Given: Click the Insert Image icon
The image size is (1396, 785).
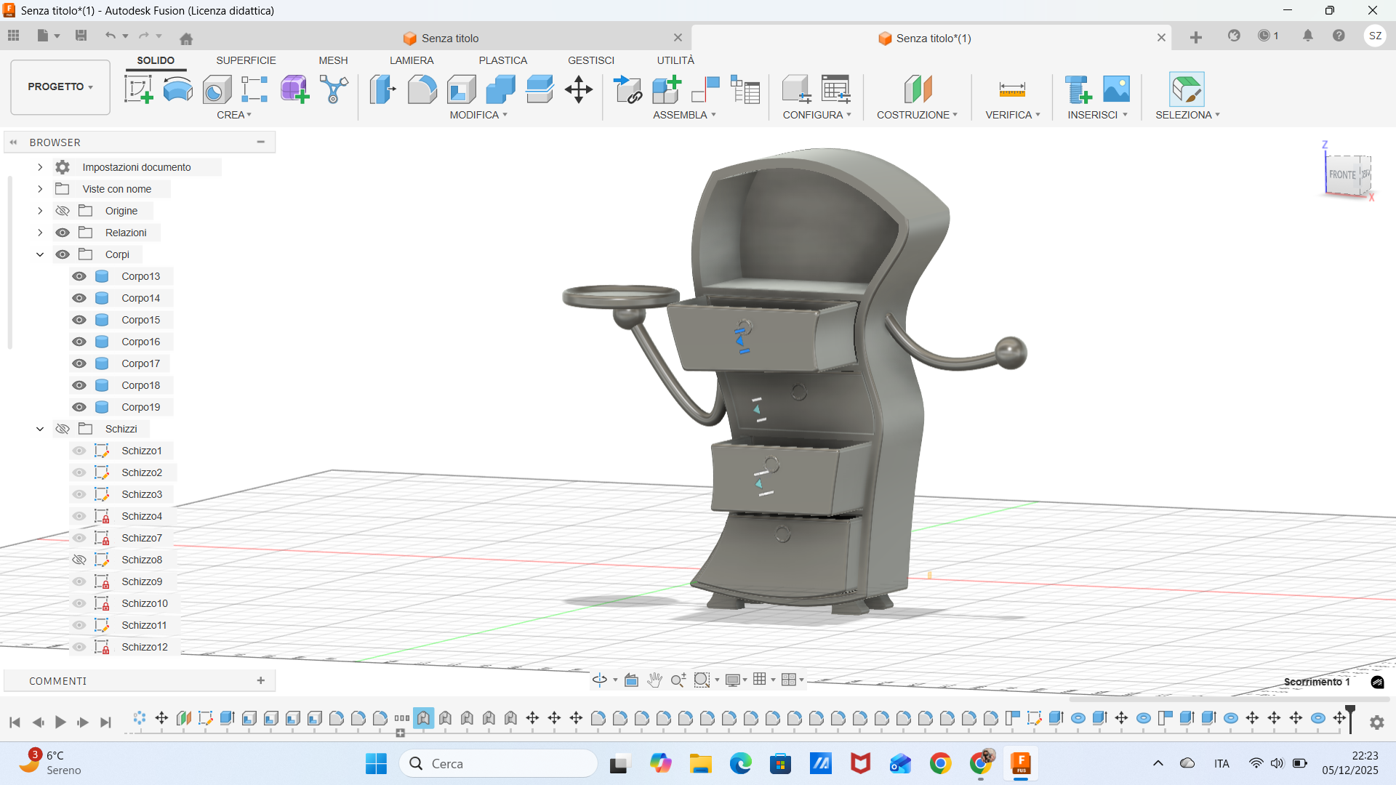Looking at the screenshot, I should click(1116, 89).
